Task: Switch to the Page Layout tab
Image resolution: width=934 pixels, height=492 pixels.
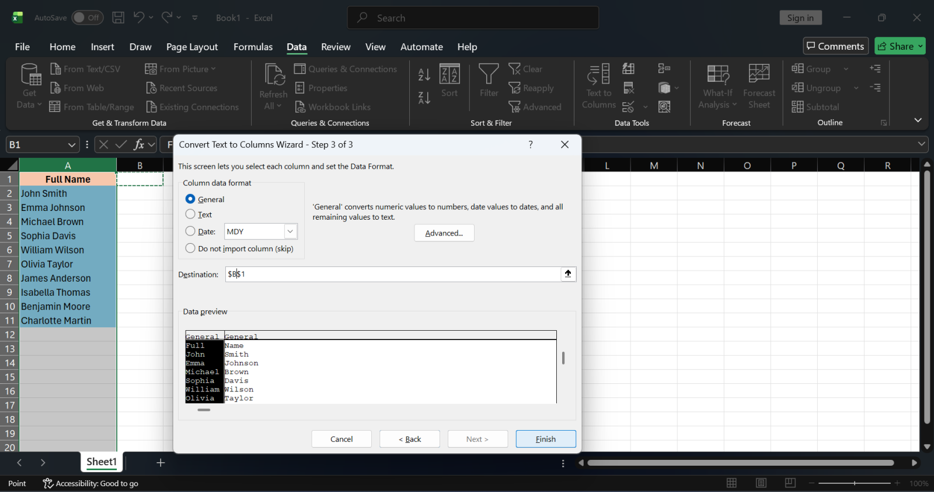Action: [192, 47]
